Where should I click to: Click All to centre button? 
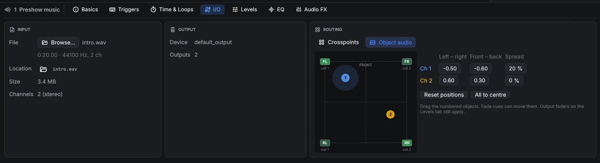[490, 95]
